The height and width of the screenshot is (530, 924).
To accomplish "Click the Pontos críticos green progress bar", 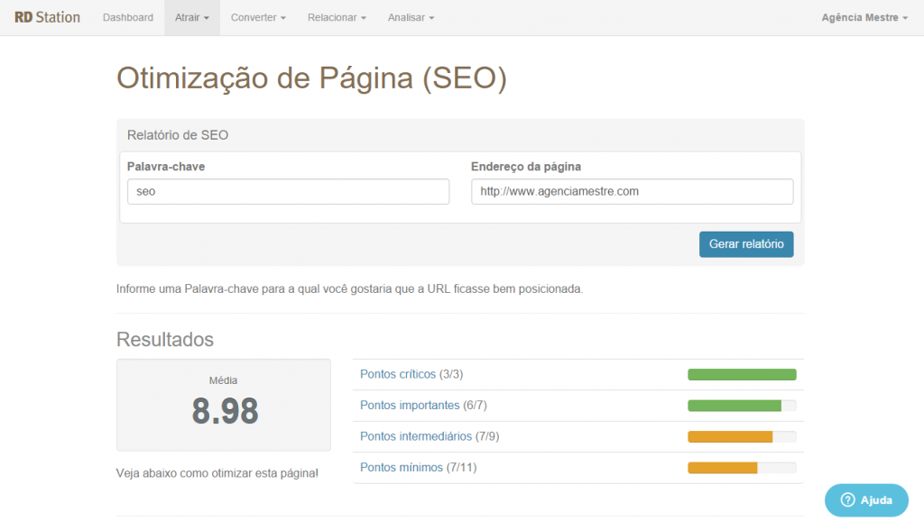I will tap(742, 375).
